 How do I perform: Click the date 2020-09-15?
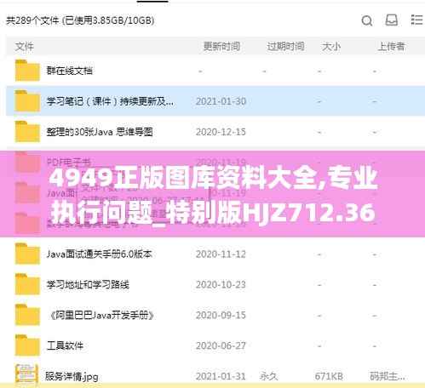(221, 315)
